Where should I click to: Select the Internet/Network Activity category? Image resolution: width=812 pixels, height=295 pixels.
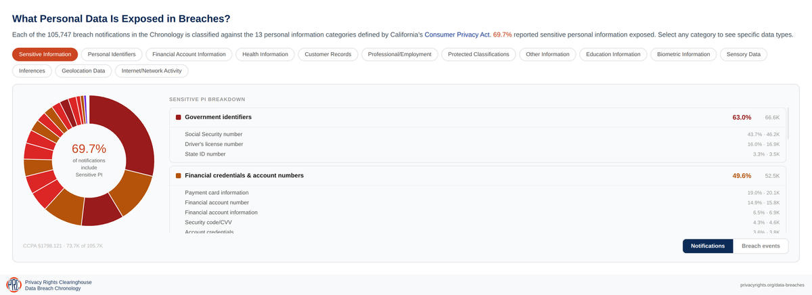click(152, 70)
